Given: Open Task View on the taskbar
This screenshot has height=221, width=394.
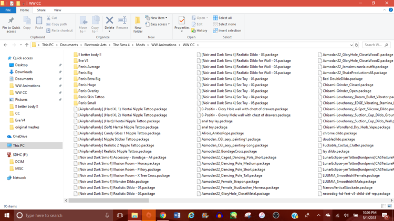Looking at the screenshot, I should [x=120, y=215].
